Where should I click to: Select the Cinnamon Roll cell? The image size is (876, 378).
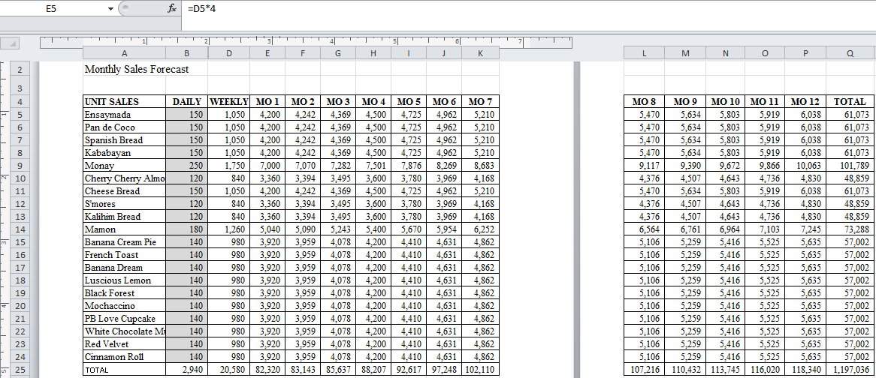tap(124, 357)
